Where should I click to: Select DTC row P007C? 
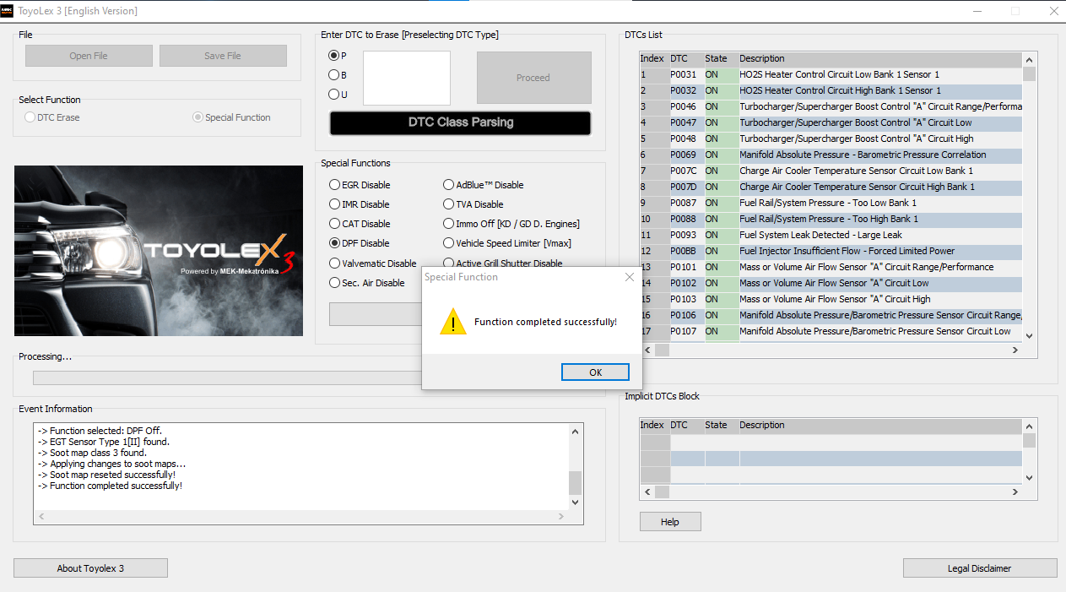(831, 171)
